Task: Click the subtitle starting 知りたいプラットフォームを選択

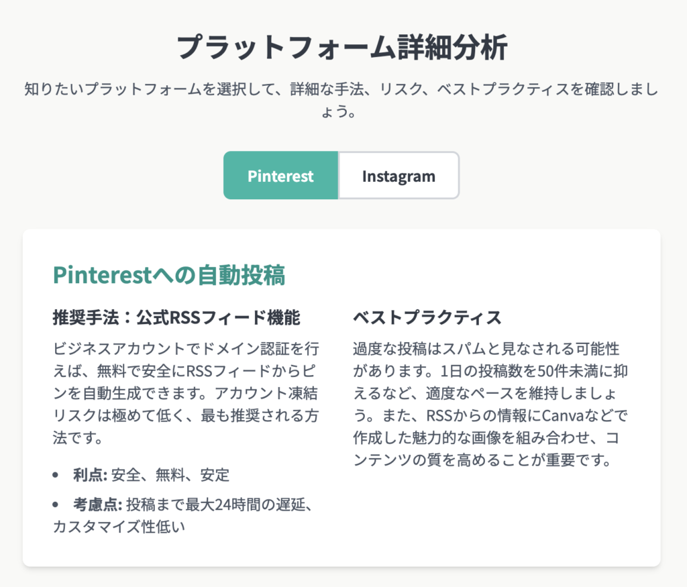Action: [x=341, y=100]
